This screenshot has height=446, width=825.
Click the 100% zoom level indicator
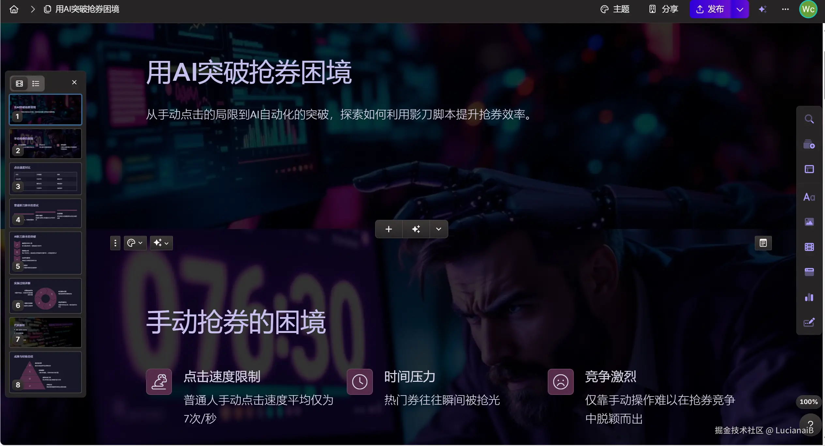tap(808, 402)
